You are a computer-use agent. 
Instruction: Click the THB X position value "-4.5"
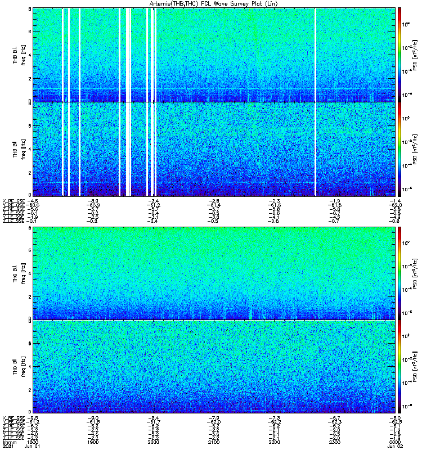point(33,201)
